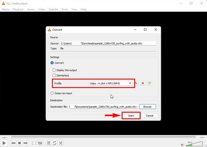The width and height of the screenshot is (207, 147).
Task: Stop playback with the stop button
Action: coord(19,143)
